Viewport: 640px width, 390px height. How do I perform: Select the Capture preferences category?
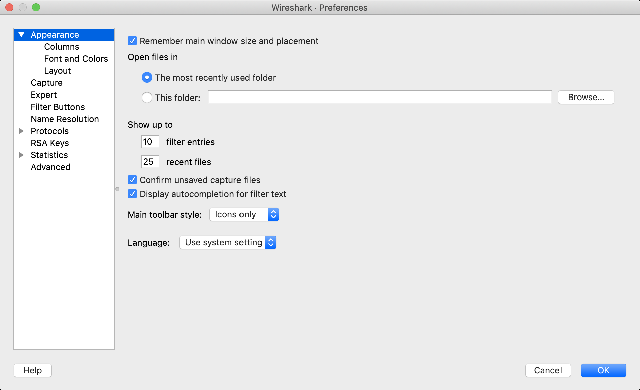47,83
